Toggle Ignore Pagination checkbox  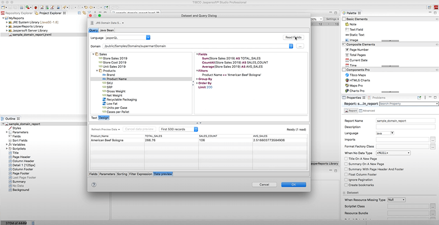pyautogui.click(x=346, y=180)
